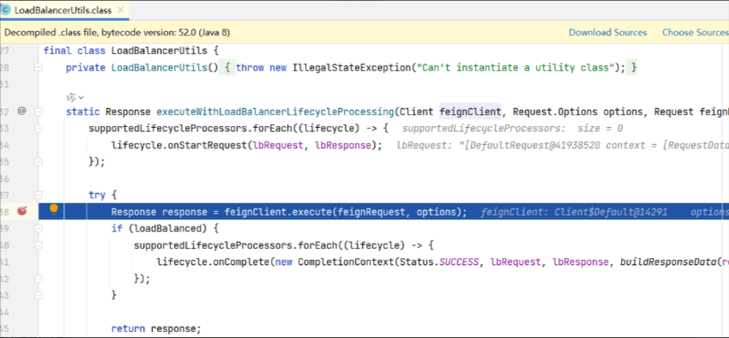The image size is (729, 338).
Task: Click the fold end marker on line 43
Action: pos(39,295)
